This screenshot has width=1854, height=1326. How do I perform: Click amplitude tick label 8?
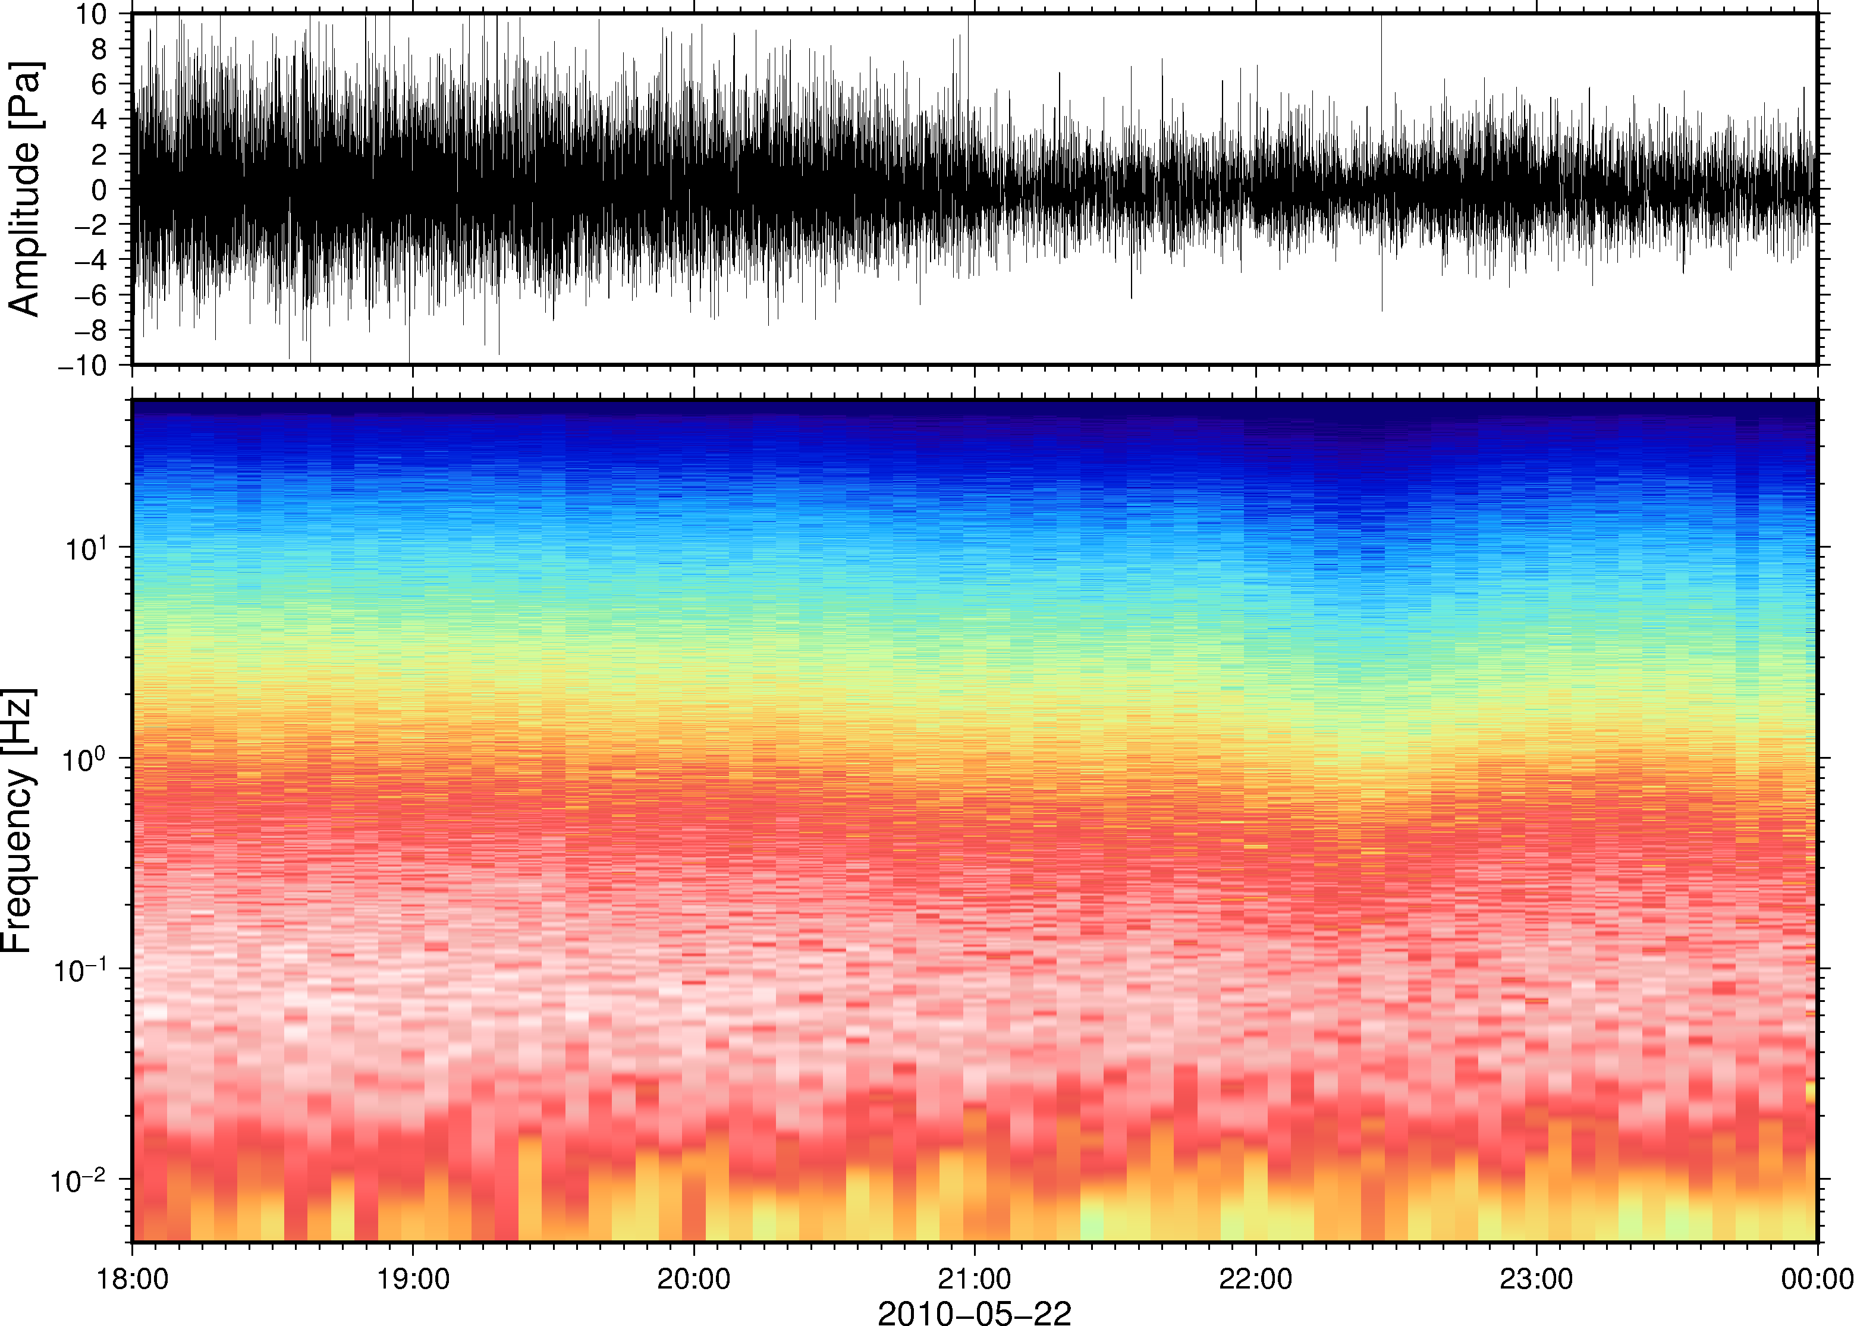99,49
